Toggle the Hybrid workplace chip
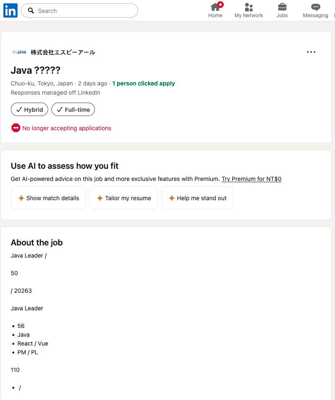This screenshot has height=400, width=335. (x=29, y=110)
